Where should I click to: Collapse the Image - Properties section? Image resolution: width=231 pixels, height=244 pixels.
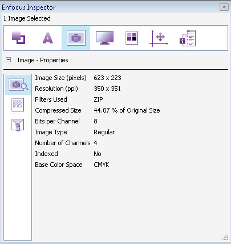8,60
